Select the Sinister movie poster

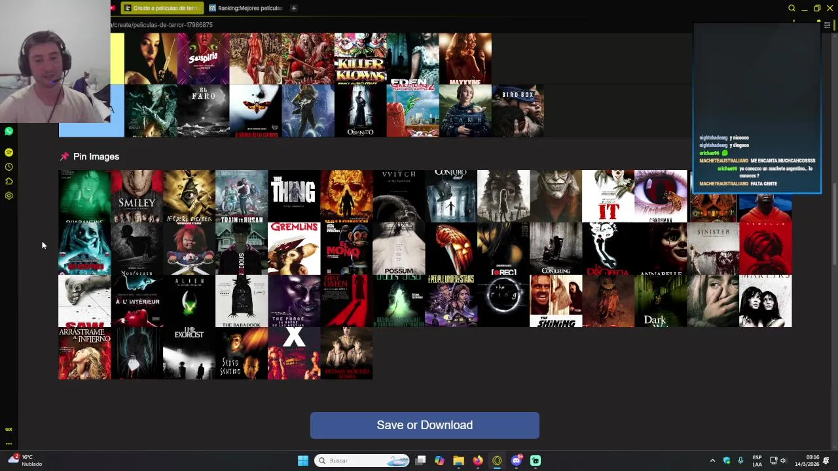point(713,248)
